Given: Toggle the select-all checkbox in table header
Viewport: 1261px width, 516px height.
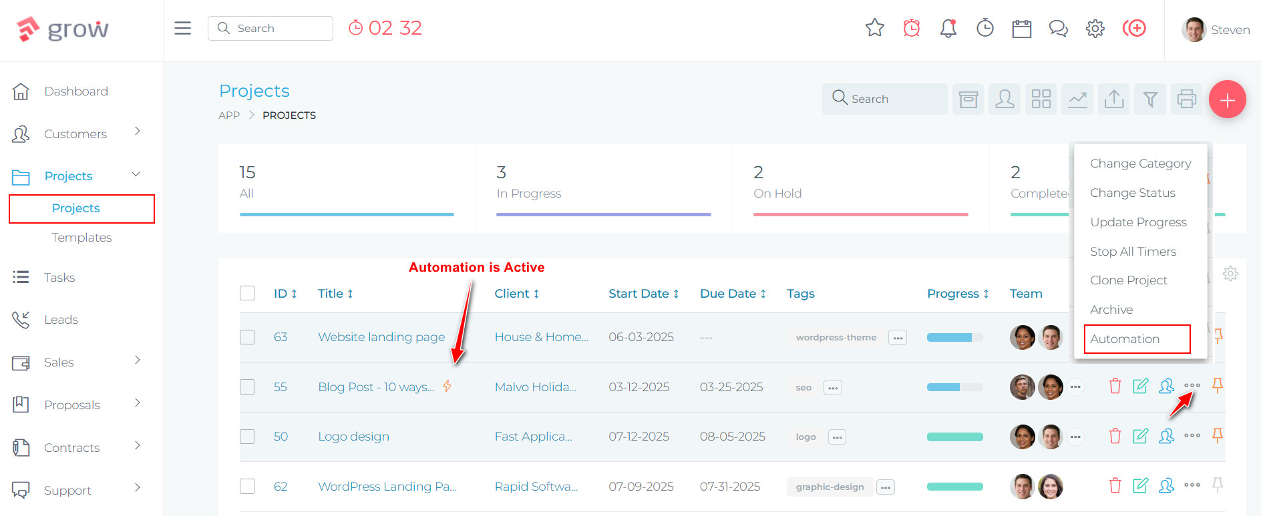Looking at the screenshot, I should click(247, 294).
